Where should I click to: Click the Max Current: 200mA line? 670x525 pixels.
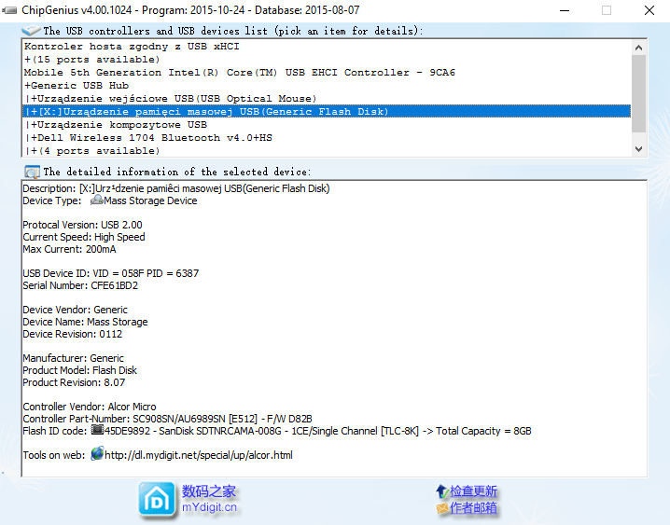tap(69, 249)
